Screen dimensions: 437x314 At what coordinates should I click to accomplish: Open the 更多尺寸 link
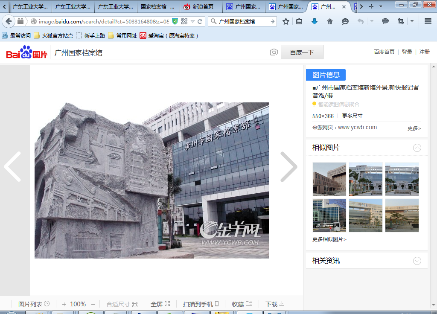352,116
